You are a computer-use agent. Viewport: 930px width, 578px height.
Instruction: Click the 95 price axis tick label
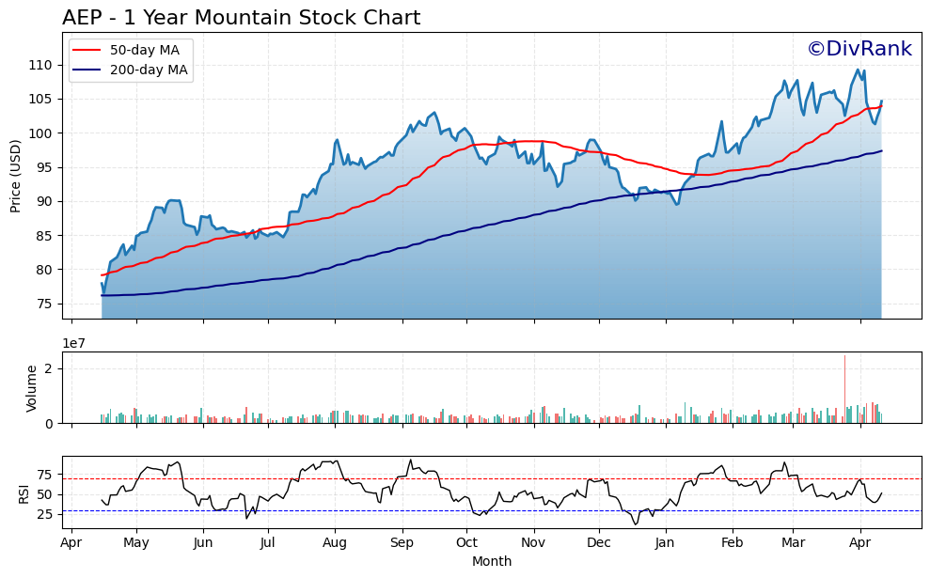(44, 168)
